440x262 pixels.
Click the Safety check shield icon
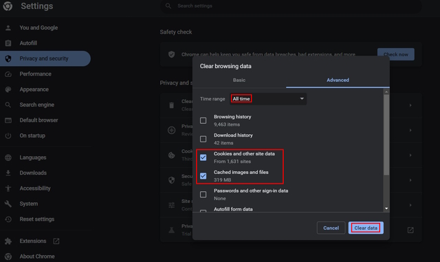171,54
